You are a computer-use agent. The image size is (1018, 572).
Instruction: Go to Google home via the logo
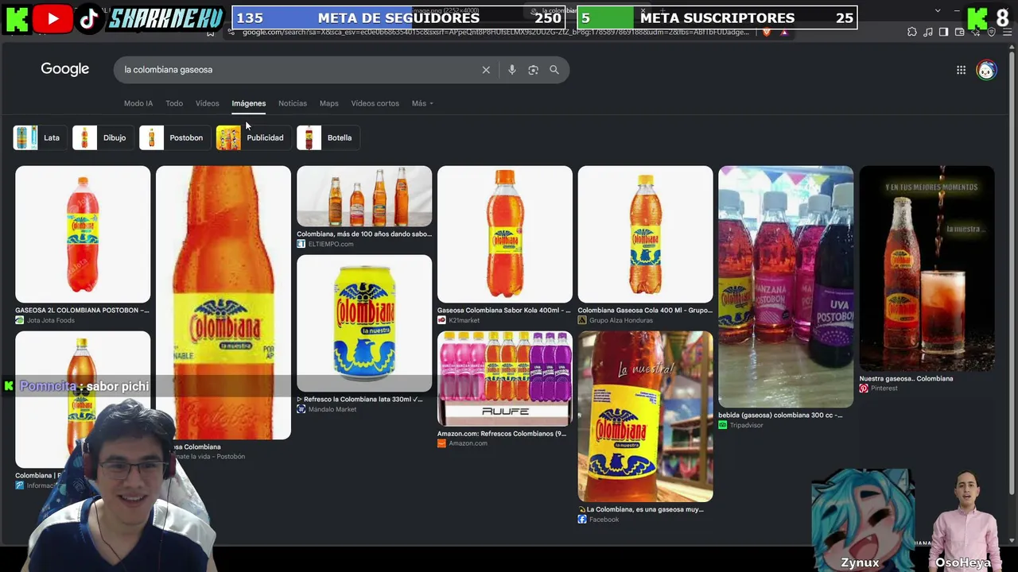click(x=65, y=69)
